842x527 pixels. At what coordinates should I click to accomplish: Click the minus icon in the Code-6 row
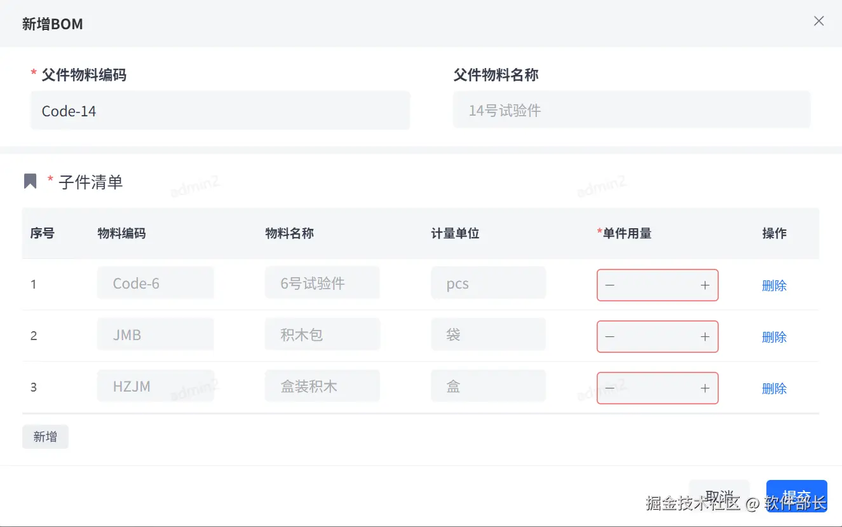[x=609, y=285]
